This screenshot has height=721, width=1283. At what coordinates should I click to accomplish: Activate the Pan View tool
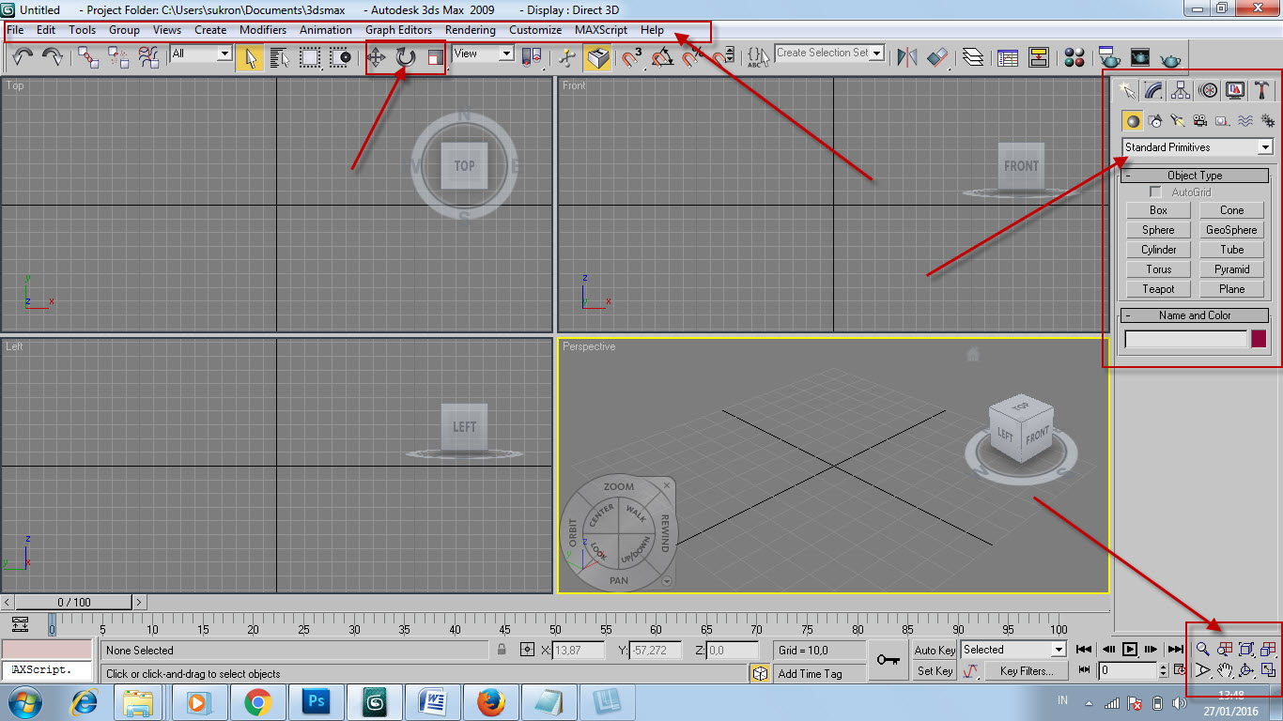point(1224,670)
